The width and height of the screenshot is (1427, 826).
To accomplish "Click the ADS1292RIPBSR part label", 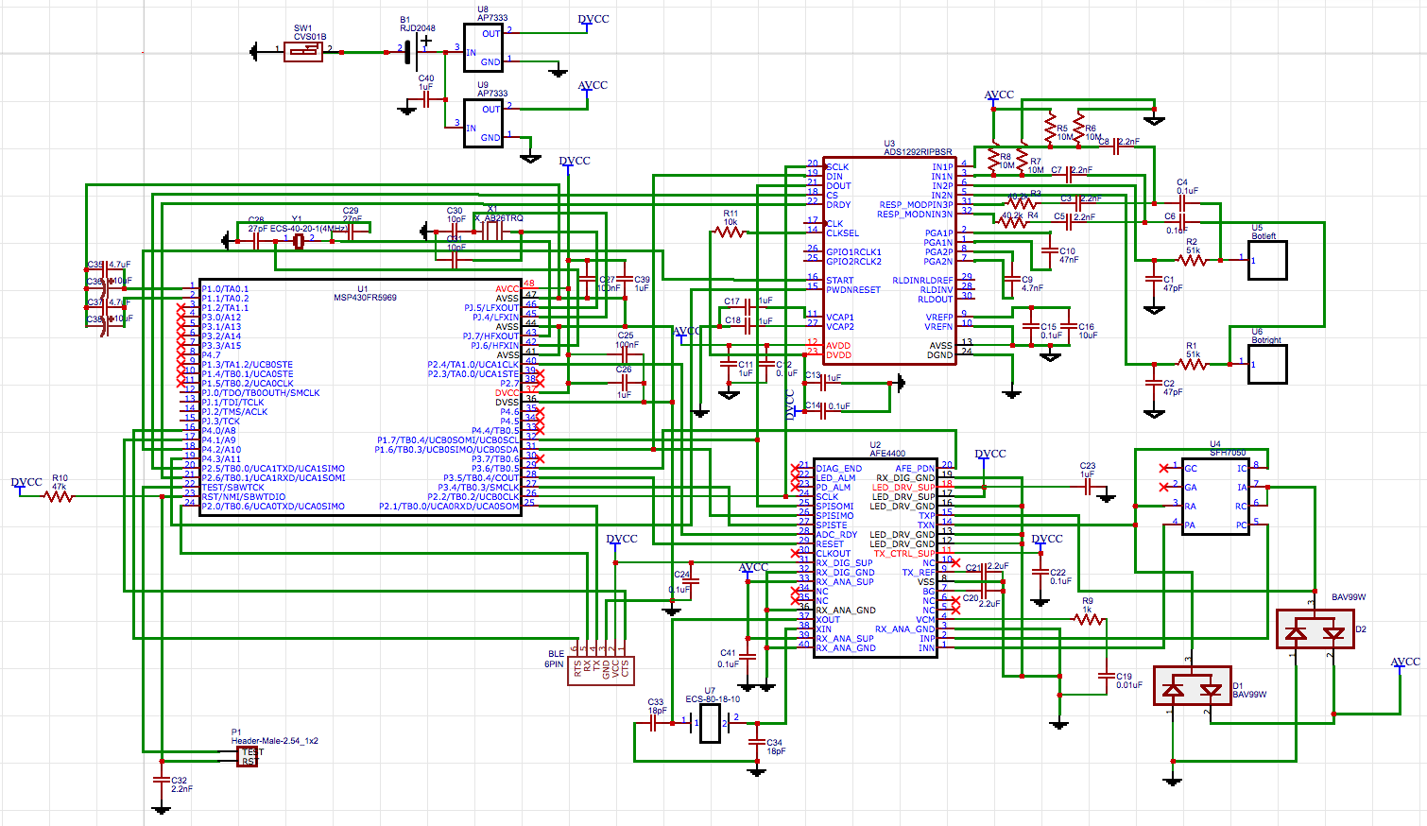I will [x=919, y=152].
